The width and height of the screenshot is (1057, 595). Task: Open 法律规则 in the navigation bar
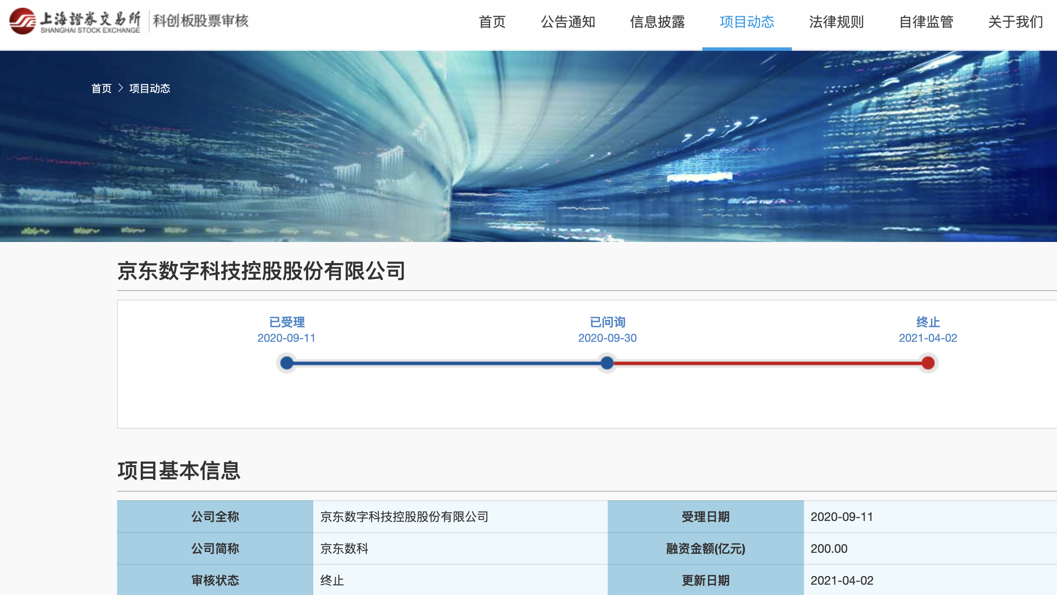pyautogui.click(x=836, y=22)
